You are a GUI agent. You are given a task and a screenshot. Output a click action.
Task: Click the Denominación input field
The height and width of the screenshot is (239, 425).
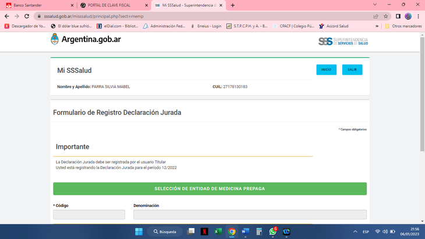(x=250, y=215)
